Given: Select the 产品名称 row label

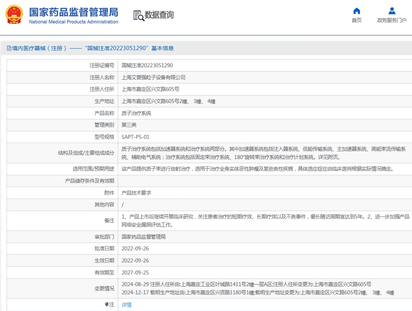Looking at the screenshot, I should tap(104, 113).
